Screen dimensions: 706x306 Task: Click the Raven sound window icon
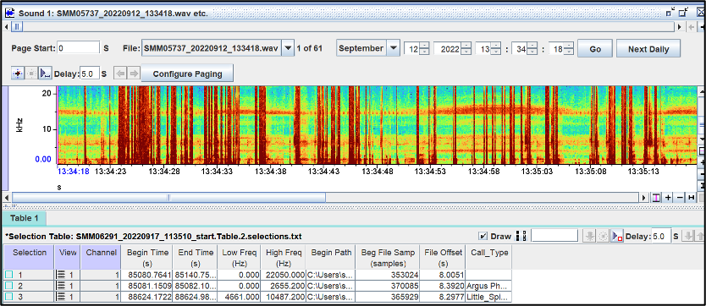pos(10,13)
